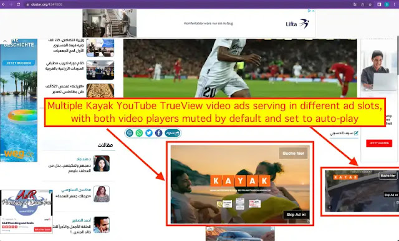Open the car banner ad at the page bottom
399x241 pixels.
point(240,234)
